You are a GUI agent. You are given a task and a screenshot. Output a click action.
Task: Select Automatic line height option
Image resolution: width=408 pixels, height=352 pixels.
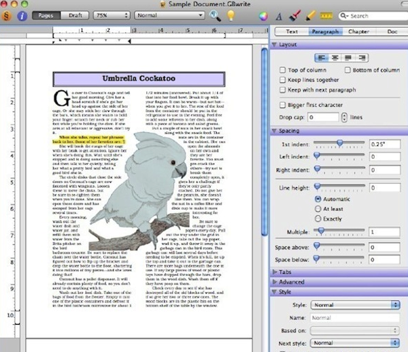pyautogui.click(x=318, y=199)
